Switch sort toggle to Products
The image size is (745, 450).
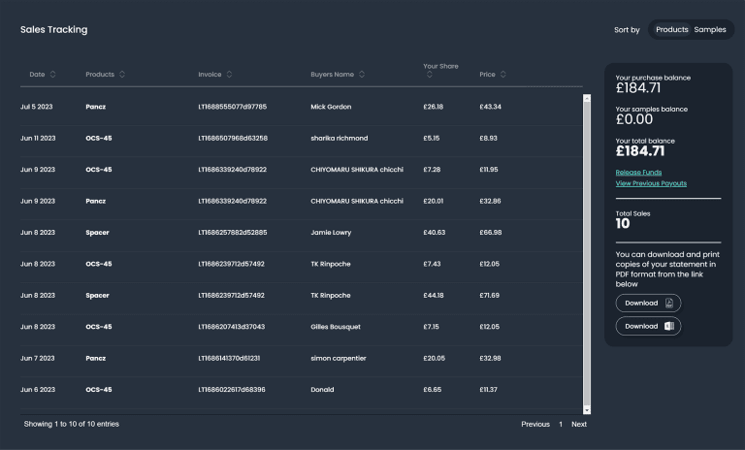[671, 30]
